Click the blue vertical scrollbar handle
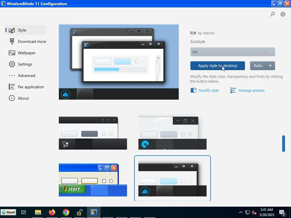The height and width of the screenshot is (218, 291). [283, 143]
